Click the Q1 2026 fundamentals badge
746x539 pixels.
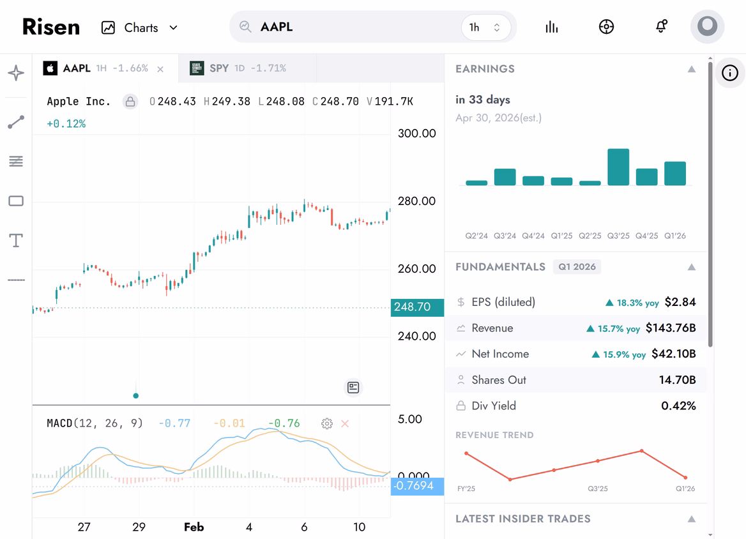pos(577,266)
